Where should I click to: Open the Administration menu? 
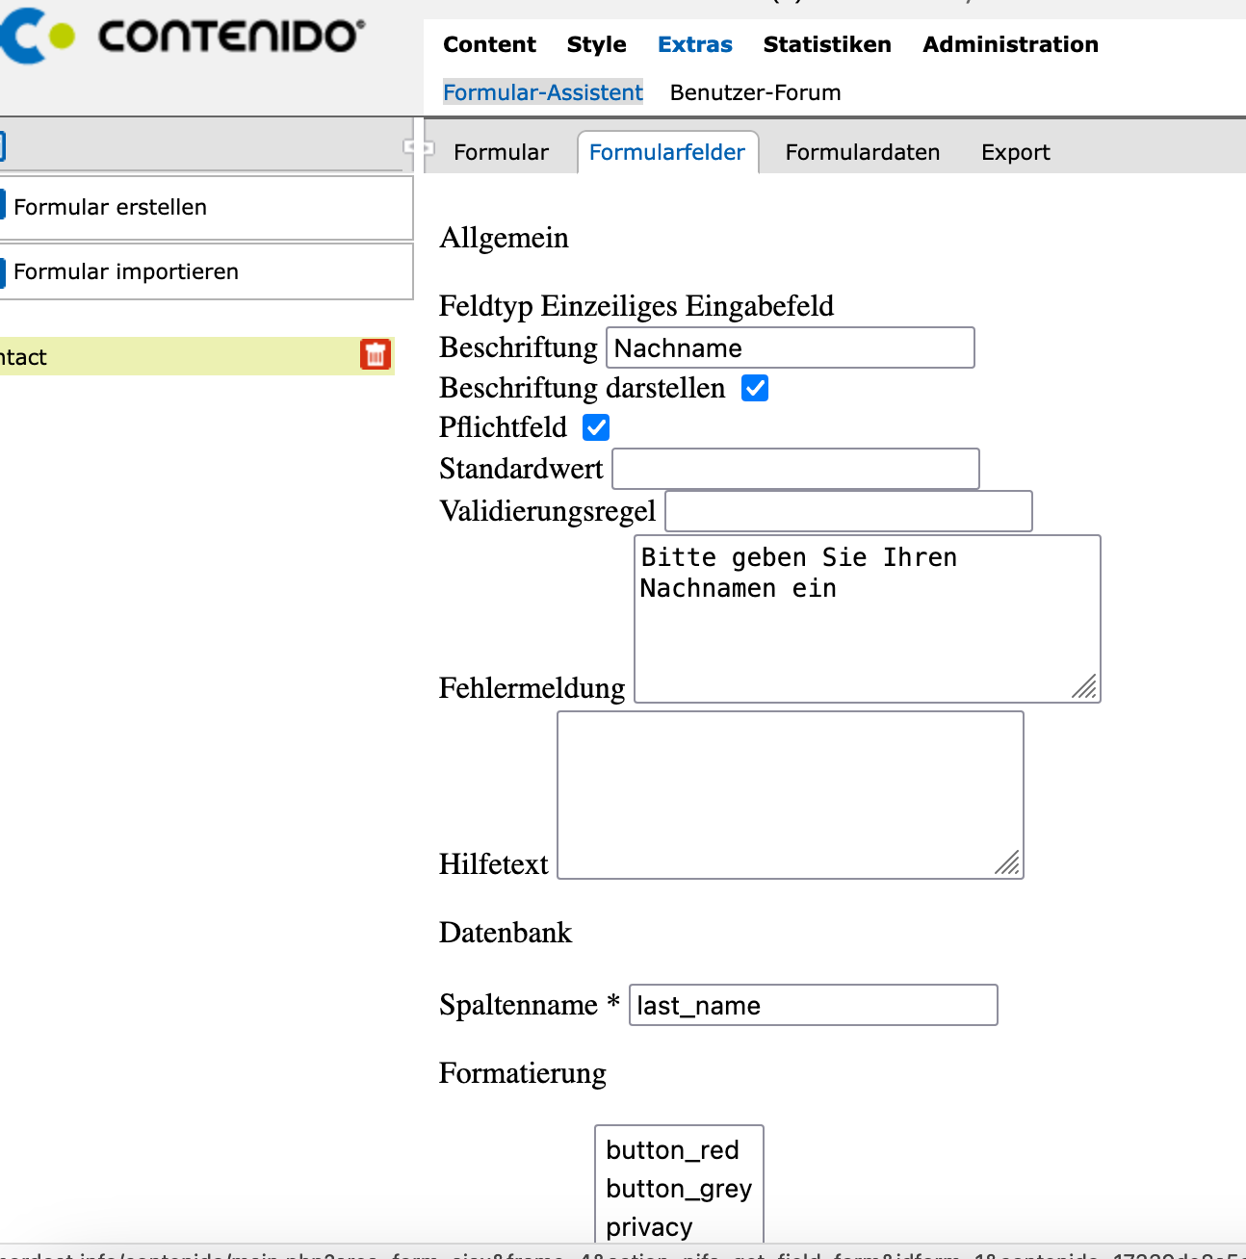pos(1010,44)
